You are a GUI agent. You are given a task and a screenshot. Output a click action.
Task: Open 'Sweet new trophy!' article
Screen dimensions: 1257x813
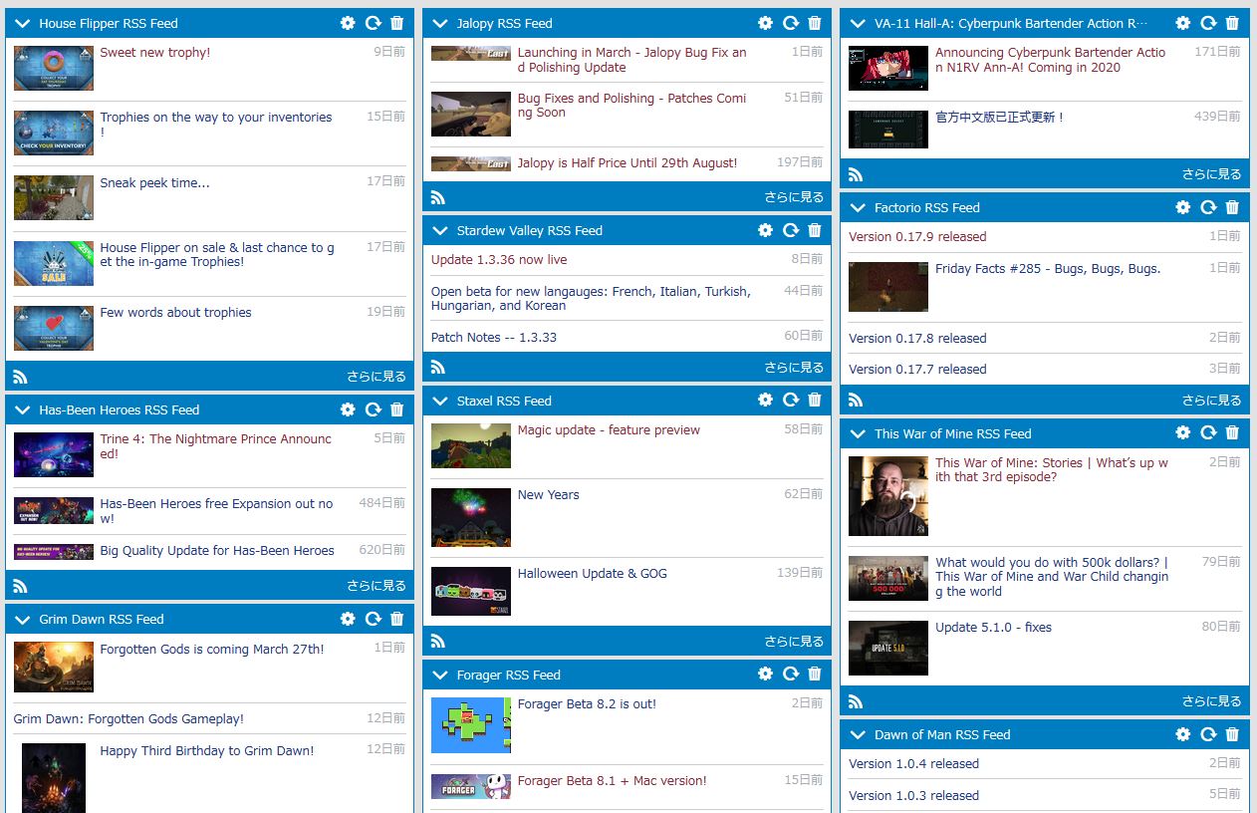tap(155, 53)
